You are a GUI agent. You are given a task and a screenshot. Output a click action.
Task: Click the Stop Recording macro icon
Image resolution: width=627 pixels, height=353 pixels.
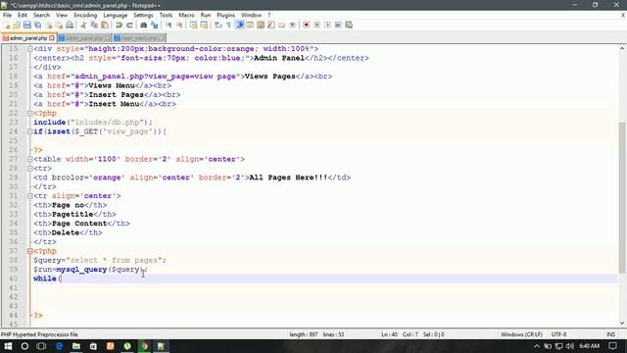(316, 25)
